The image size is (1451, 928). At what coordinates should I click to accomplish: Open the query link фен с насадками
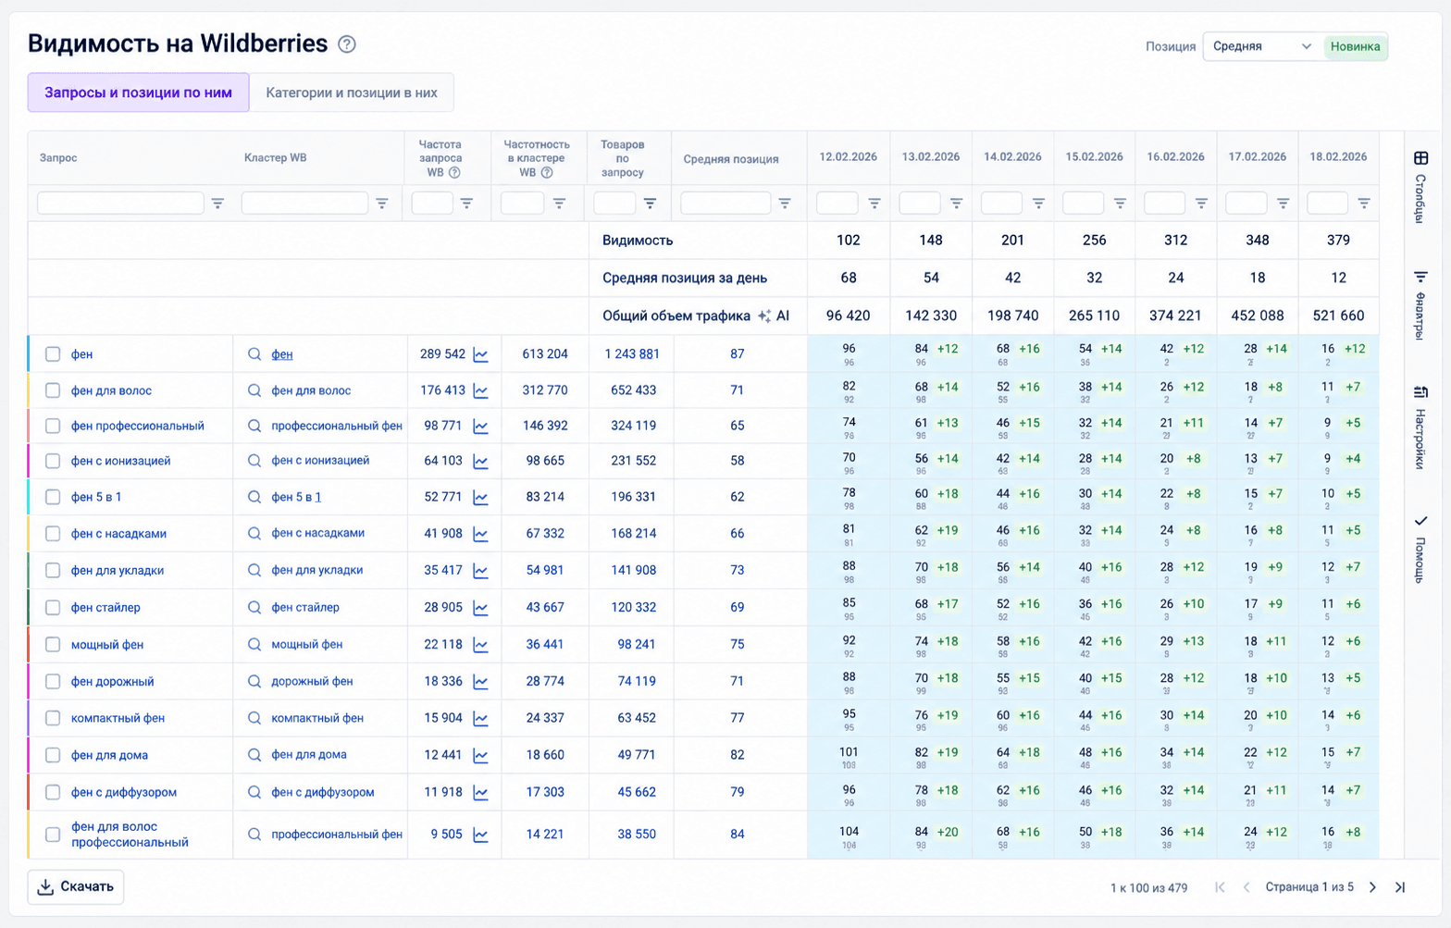coord(118,534)
